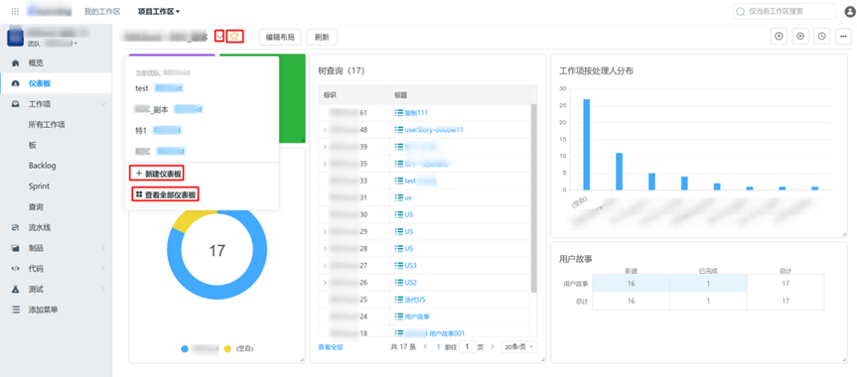This screenshot has width=857, height=377.
Task: Open the dashboard settings hexagon icon
Action: pyautogui.click(x=800, y=37)
